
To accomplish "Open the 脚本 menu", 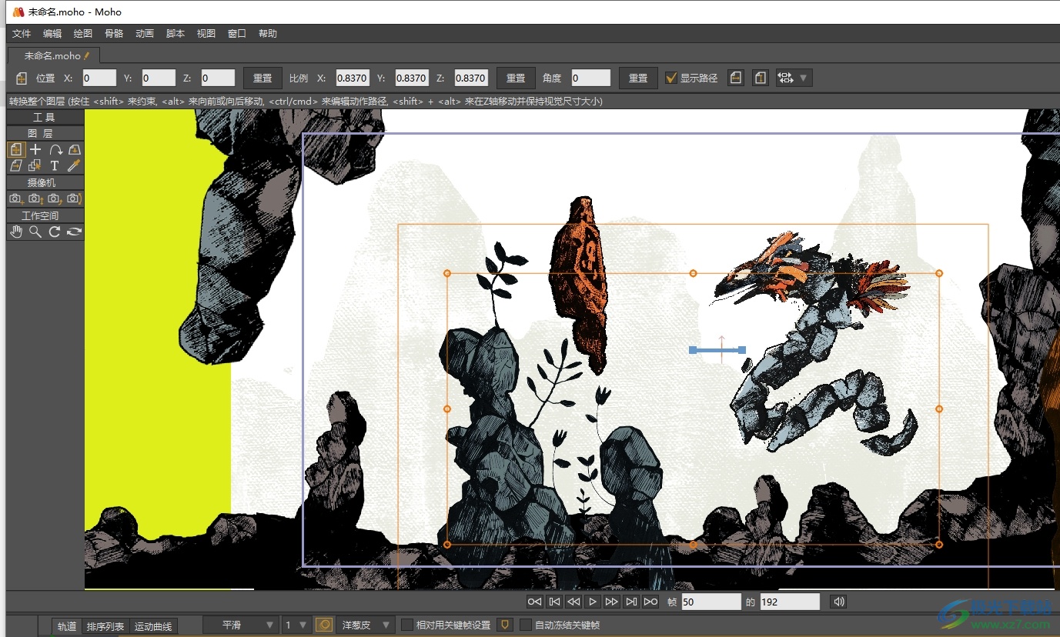I will [x=176, y=34].
